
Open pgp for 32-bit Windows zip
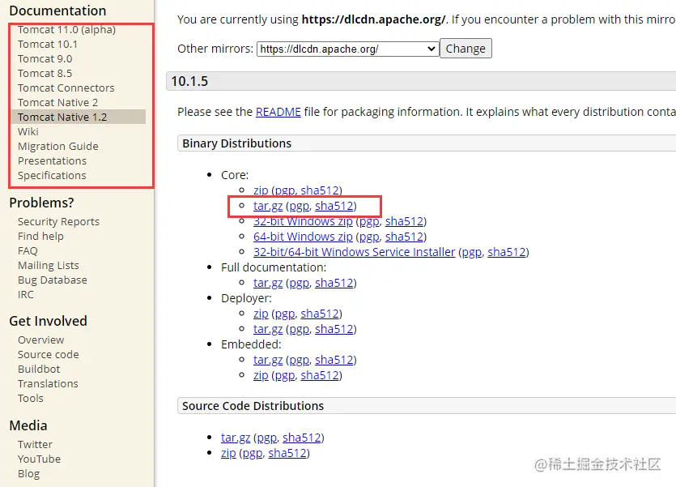(369, 221)
